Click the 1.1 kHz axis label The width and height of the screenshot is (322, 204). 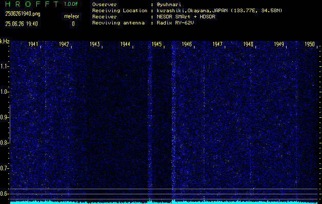4,66
